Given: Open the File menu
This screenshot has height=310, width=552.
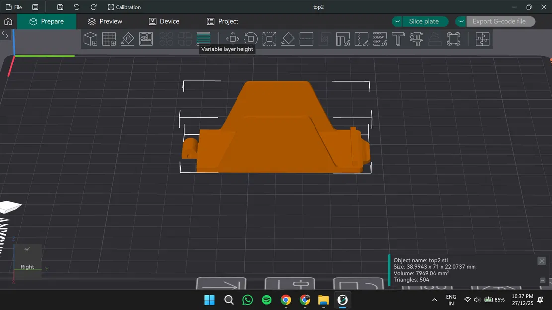Looking at the screenshot, I should click(x=14, y=7).
